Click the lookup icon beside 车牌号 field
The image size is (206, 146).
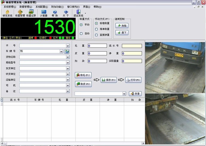67,51
